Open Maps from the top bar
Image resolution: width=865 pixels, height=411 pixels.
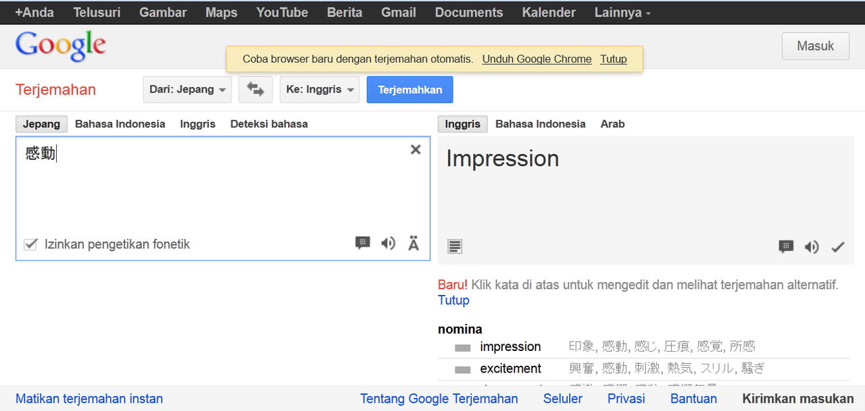pos(222,12)
